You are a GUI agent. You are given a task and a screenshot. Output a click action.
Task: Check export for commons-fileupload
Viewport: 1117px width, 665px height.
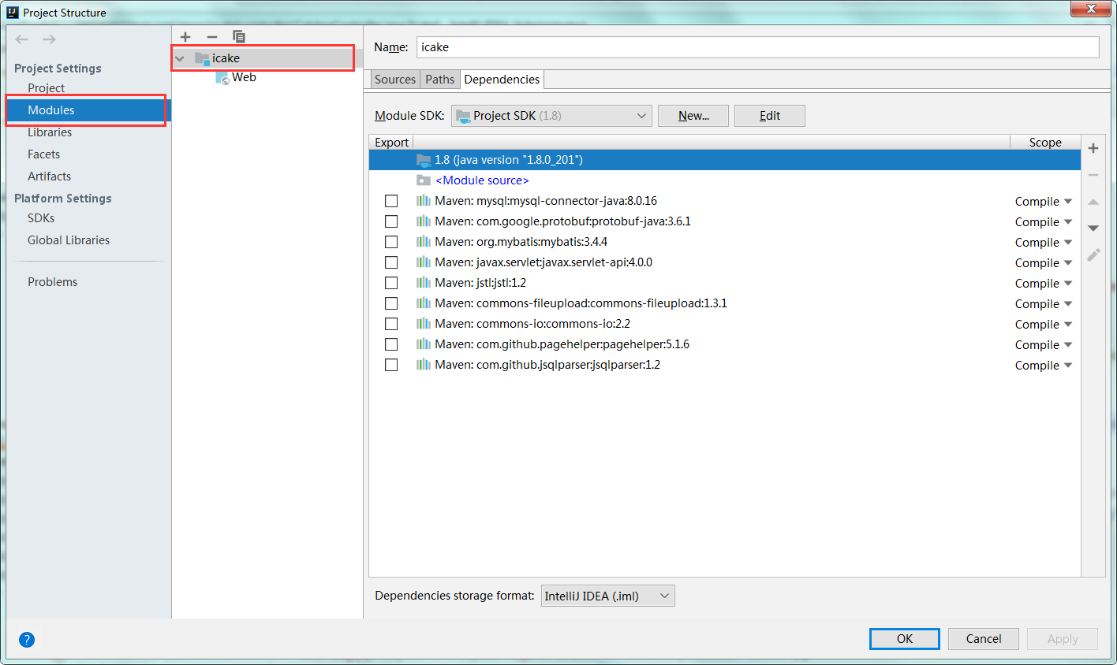pyautogui.click(x=391, y=303)
